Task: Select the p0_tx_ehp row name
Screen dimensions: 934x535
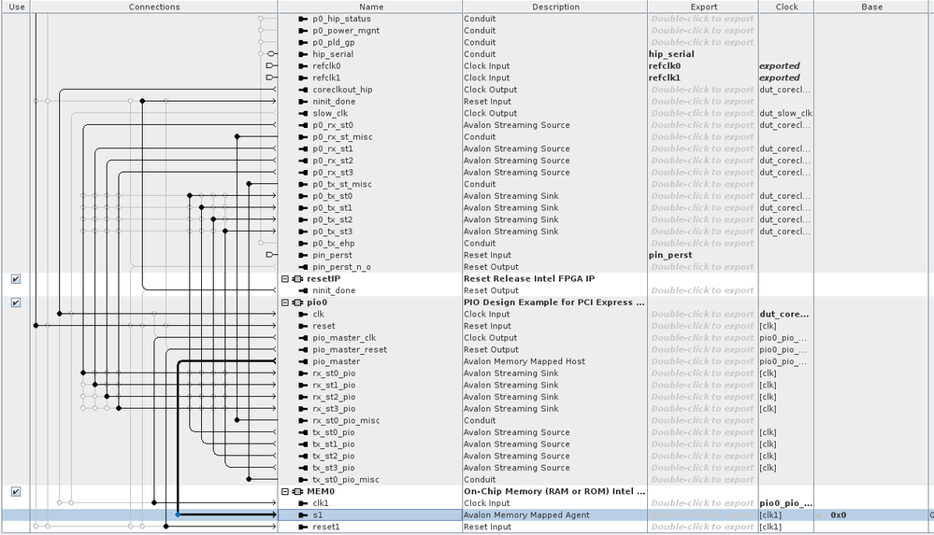Action: coord(333,244)
